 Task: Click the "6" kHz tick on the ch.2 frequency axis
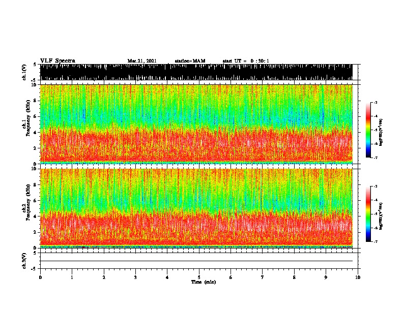point(36,201)
